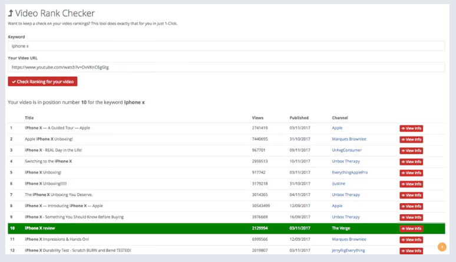Screen dimensions: 456x262
Task: Open View Info for iPhone X Guided Tour
Action: (411, 128)
